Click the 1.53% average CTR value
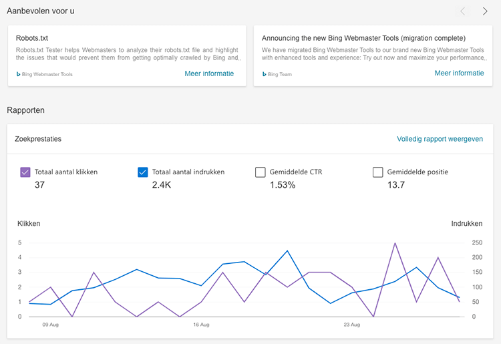 (x=283, y=185)
